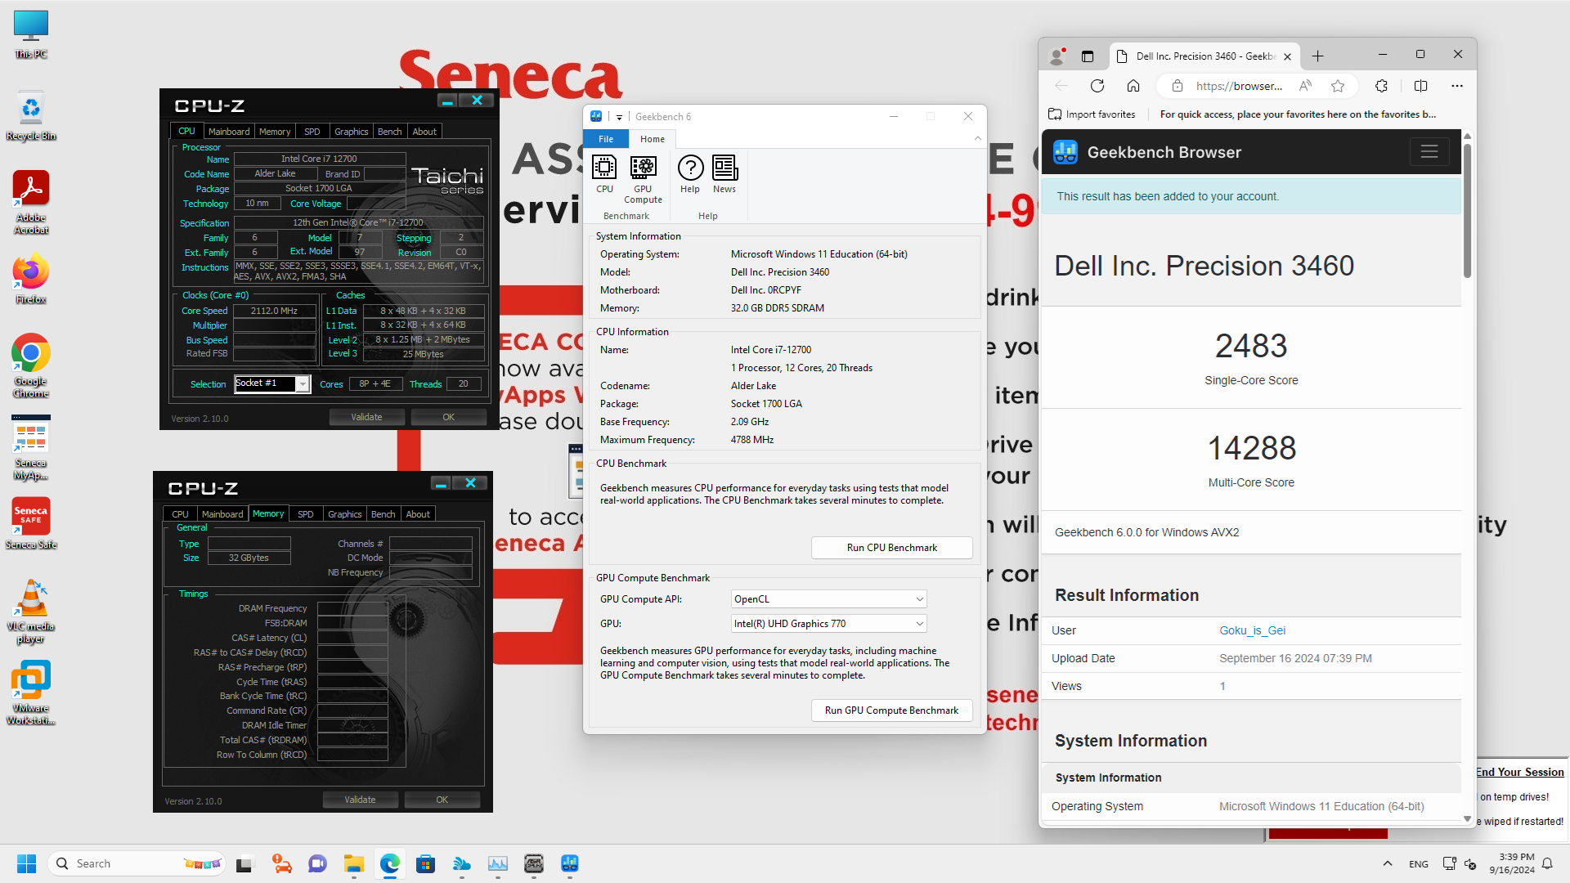Viewport: 1570px width, 883px height.
Task: Click clock and date in taskbar
Action: point(1512,863)
